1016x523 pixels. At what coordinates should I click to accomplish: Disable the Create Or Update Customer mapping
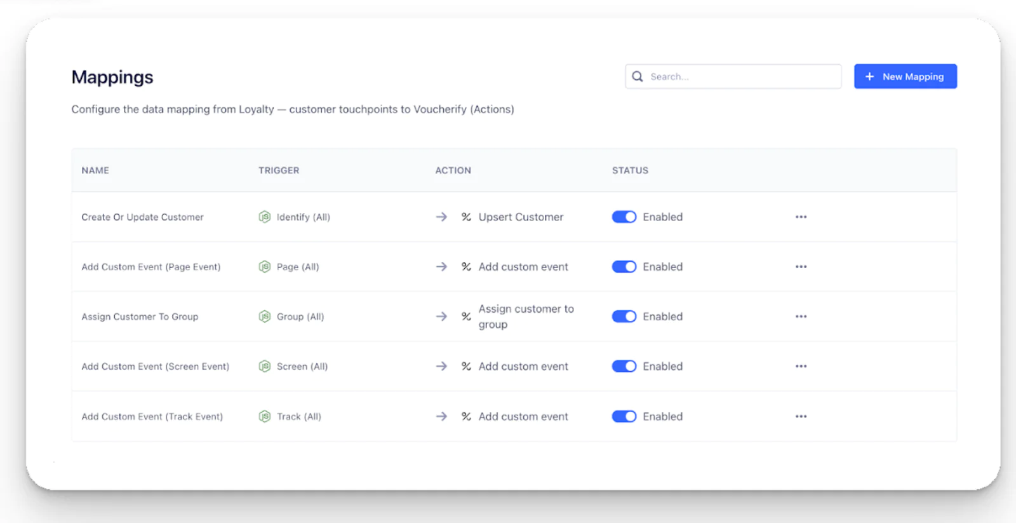click(624, 217)
